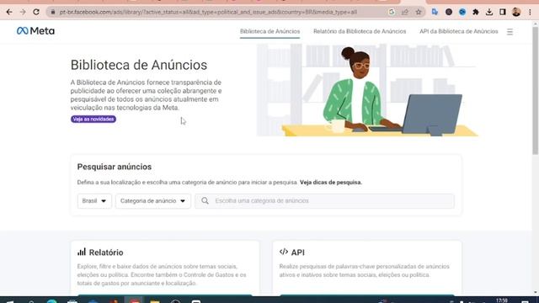Image resolution: width=539 pixels, height=303 pixels.
Task: Click the browser forward arrow
Action: [x=23, y=12]
